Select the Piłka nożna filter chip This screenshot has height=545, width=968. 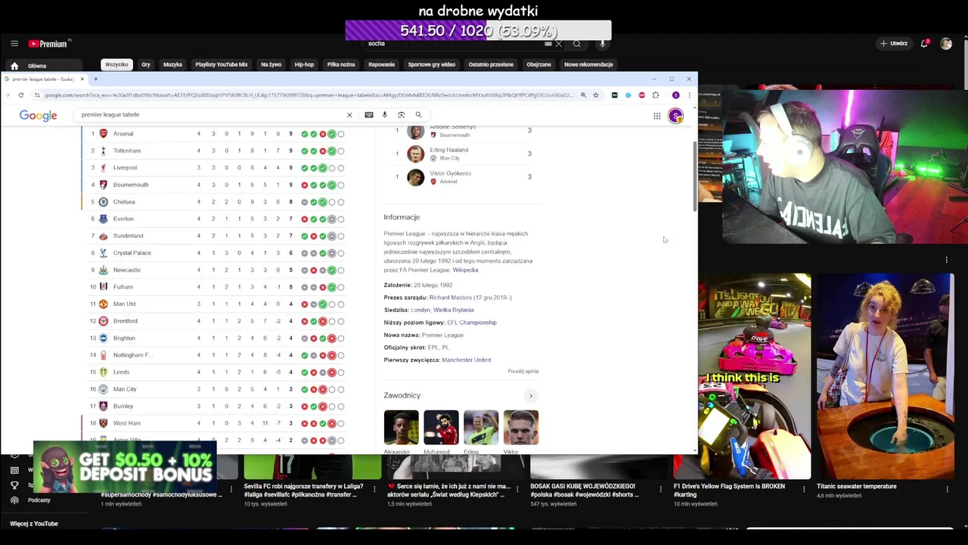(x=341, y=64)
